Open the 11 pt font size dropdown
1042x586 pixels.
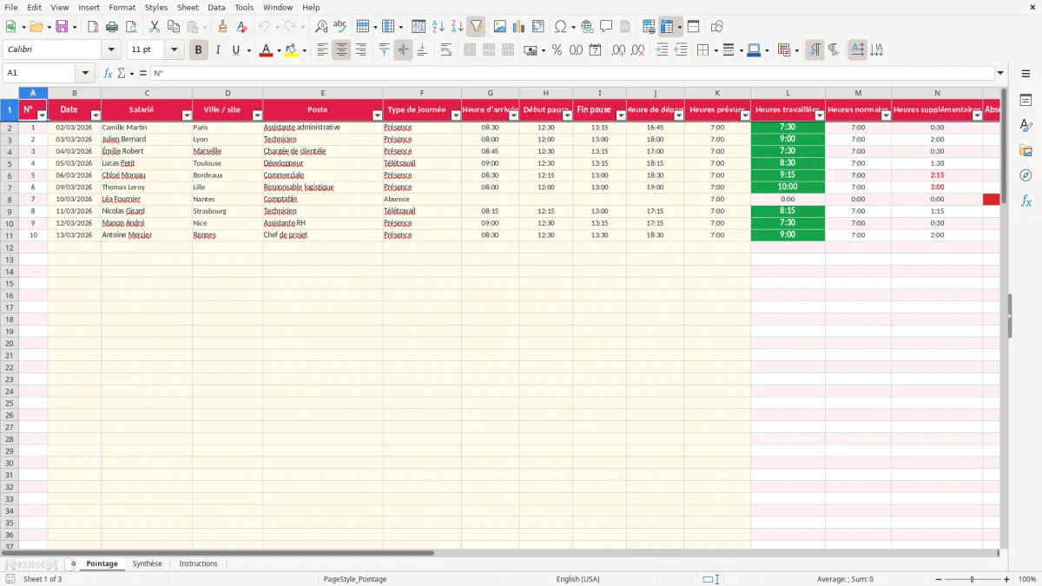coord(174,50)
